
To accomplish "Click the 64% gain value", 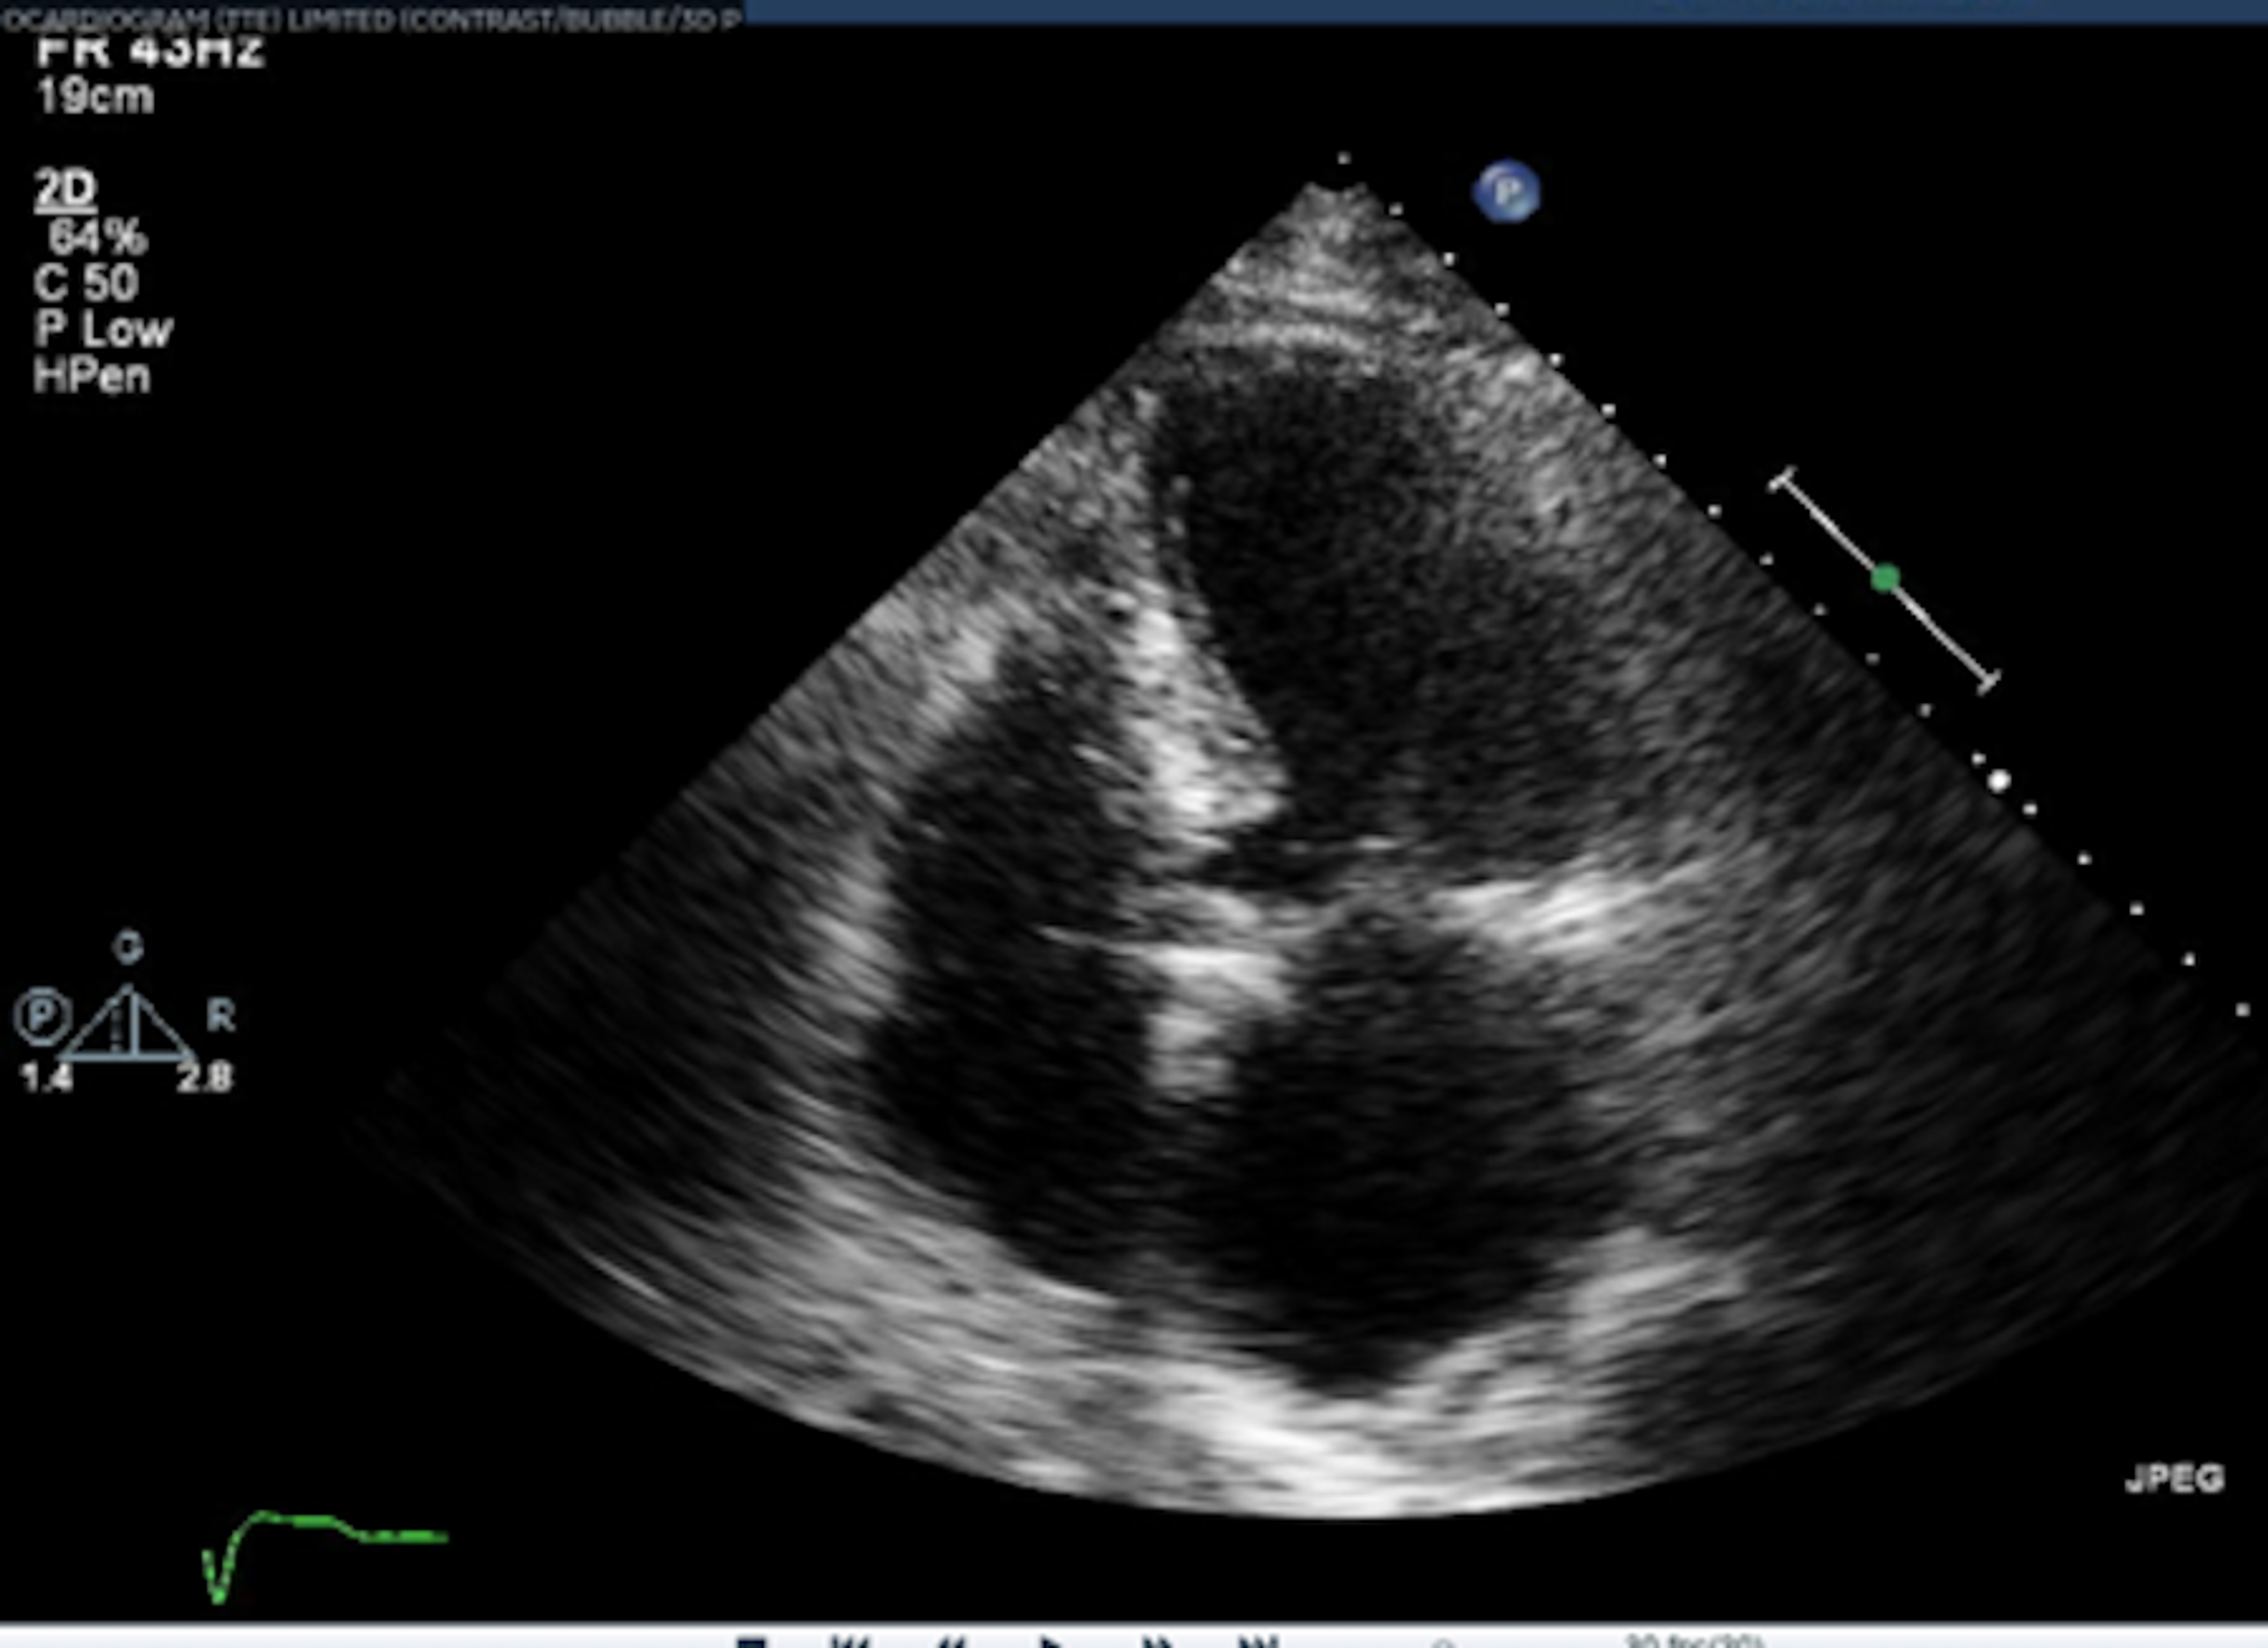I will pos(98,237).
